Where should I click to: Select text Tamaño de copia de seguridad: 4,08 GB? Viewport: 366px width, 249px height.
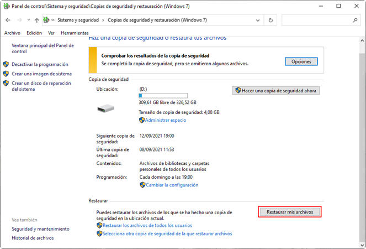point(179,112)
